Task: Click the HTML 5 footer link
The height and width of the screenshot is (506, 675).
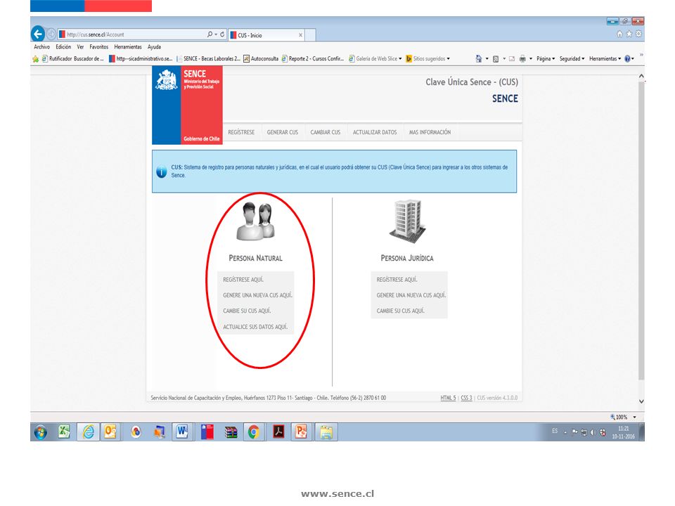Action: [448, 398]
